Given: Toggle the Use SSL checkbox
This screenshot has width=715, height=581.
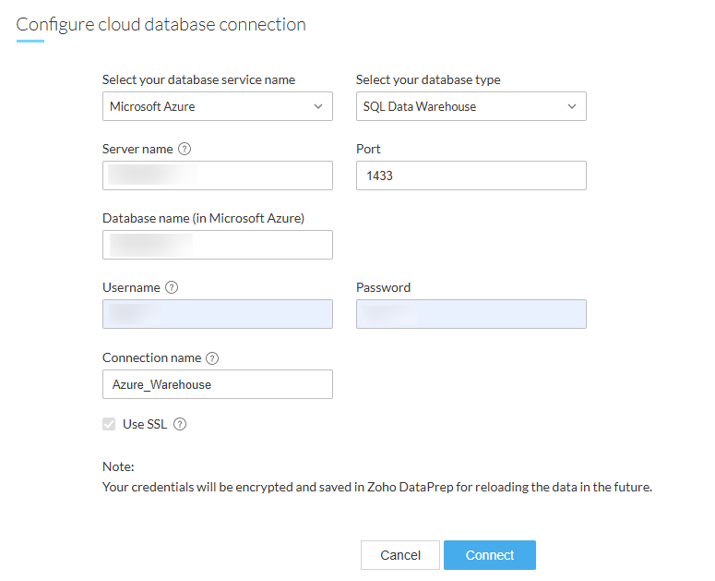Looking at the screenshot, I should pyautogui.click(x=110, y=425).
